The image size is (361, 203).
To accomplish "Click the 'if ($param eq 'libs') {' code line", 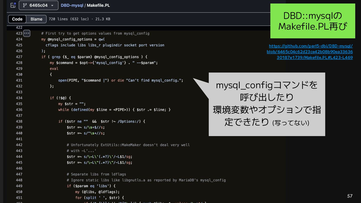I will coord(91,186).
